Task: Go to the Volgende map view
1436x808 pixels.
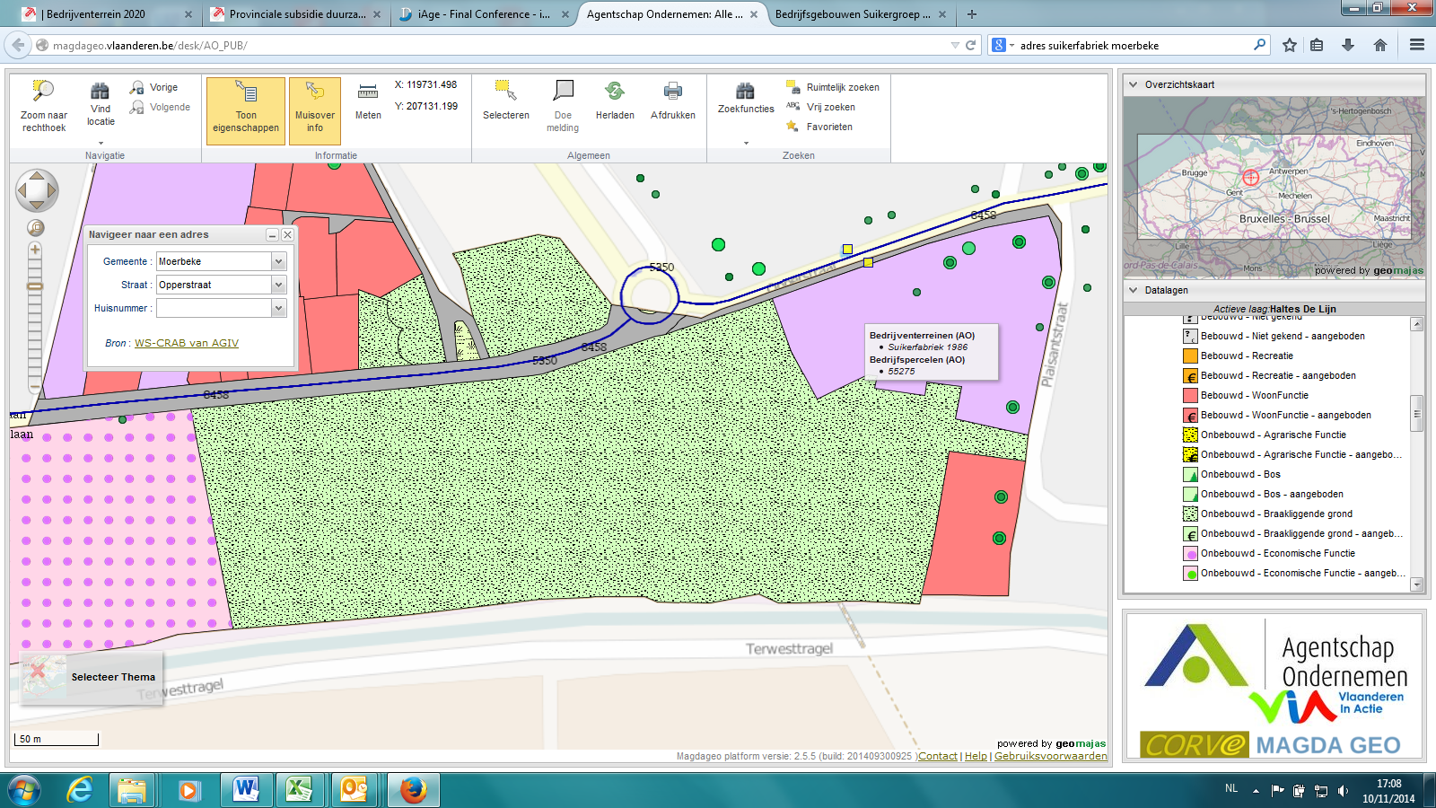Action: pos(160,107)
